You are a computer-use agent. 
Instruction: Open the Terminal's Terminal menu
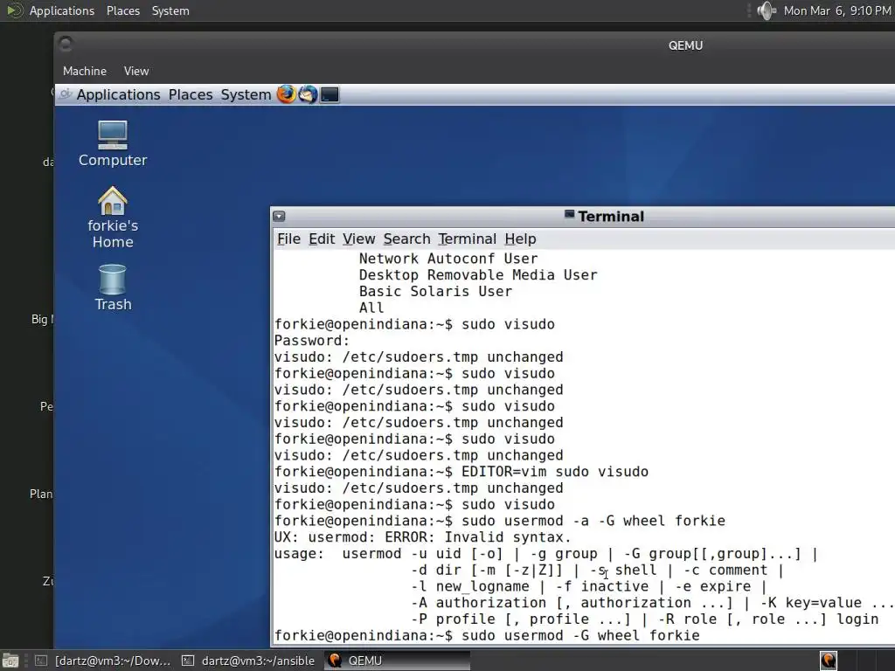point(468,239)
